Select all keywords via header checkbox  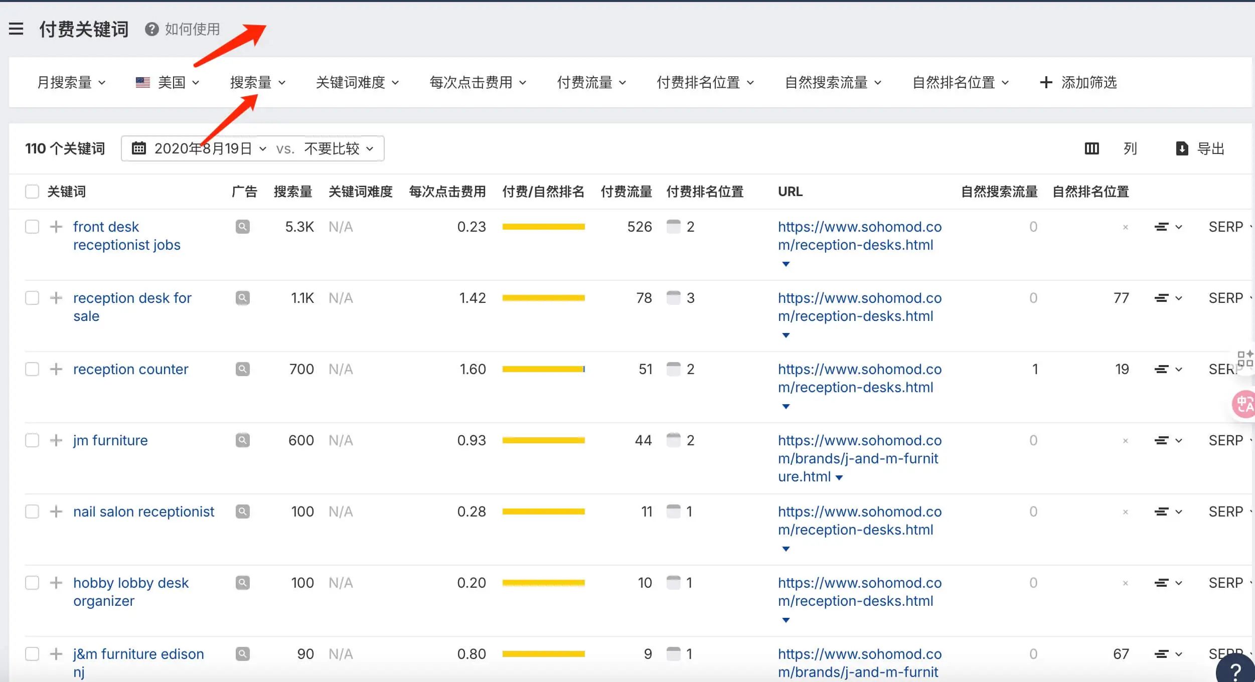(x=32, y=191)
